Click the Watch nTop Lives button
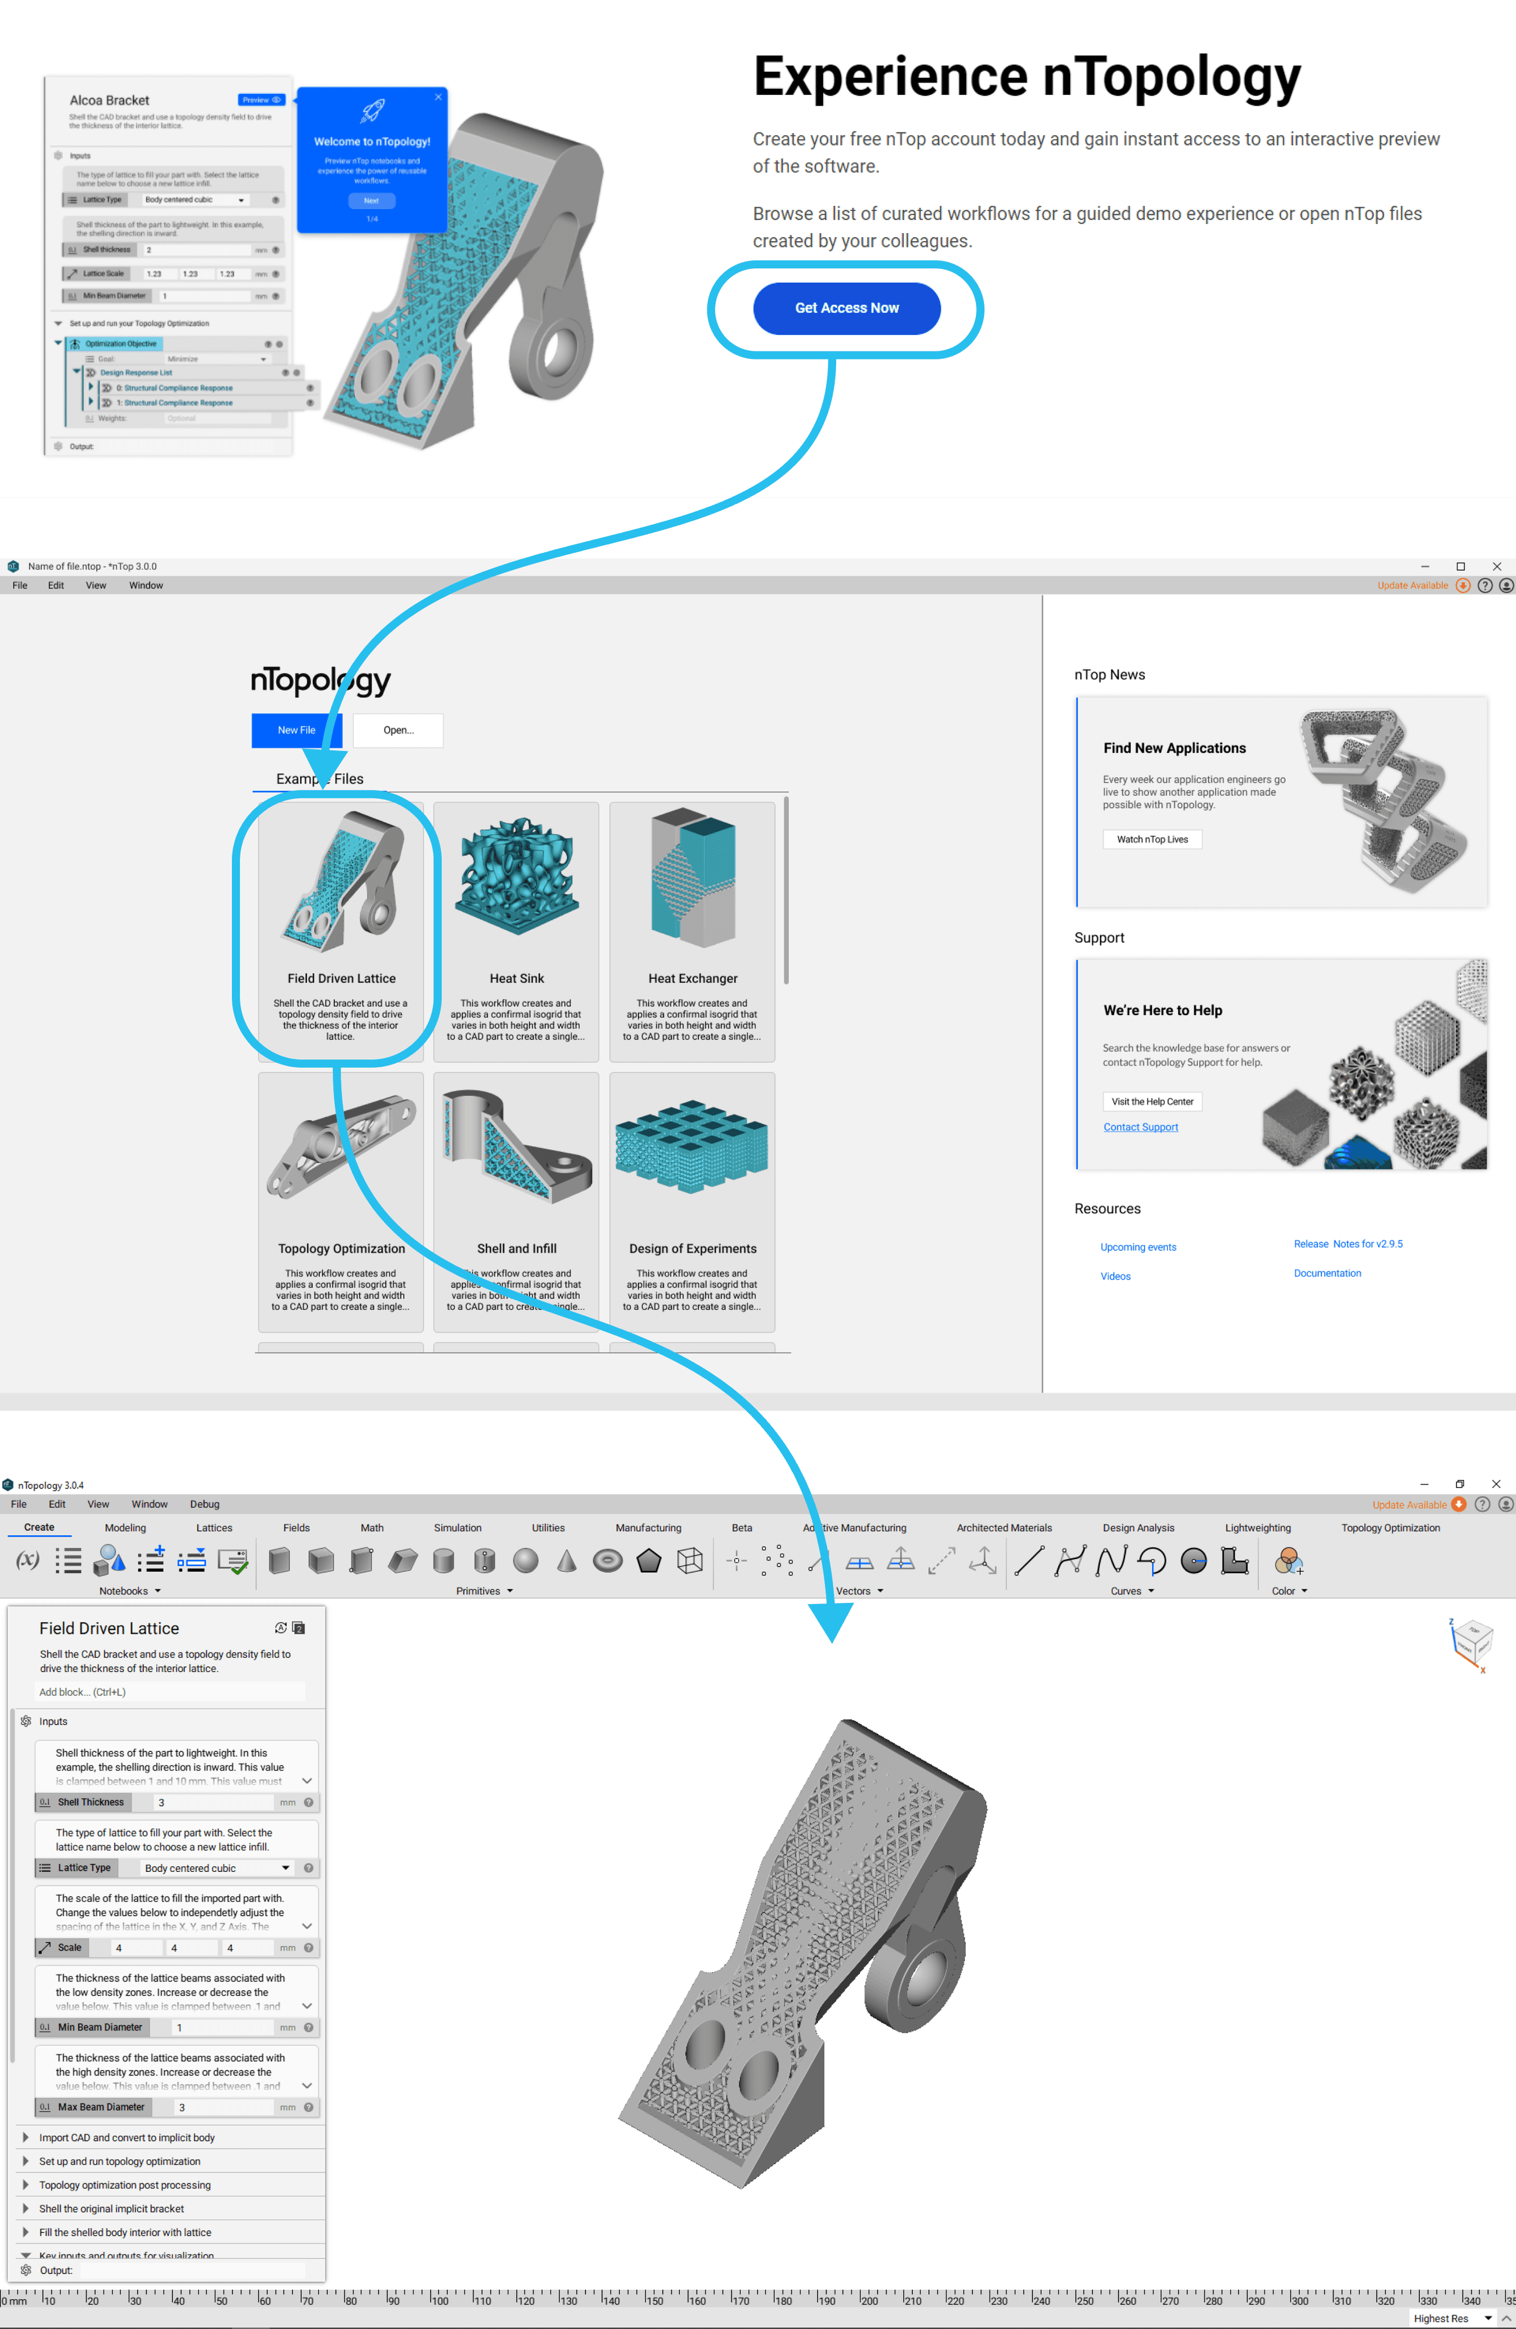Screen dimensions: 1516x2329 coord(1152,840)
